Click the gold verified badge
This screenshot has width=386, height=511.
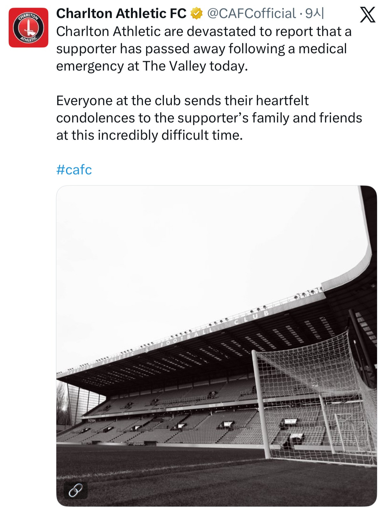click(x=197, y=13)
